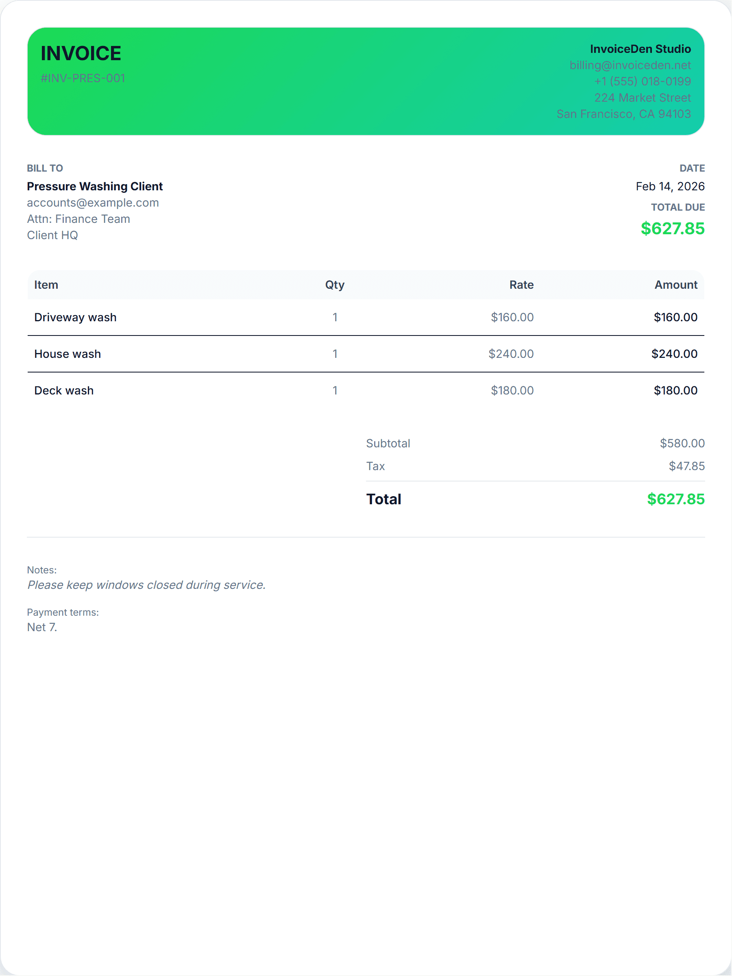Select the Pressure Washing Client name

(x=94, y=186)
